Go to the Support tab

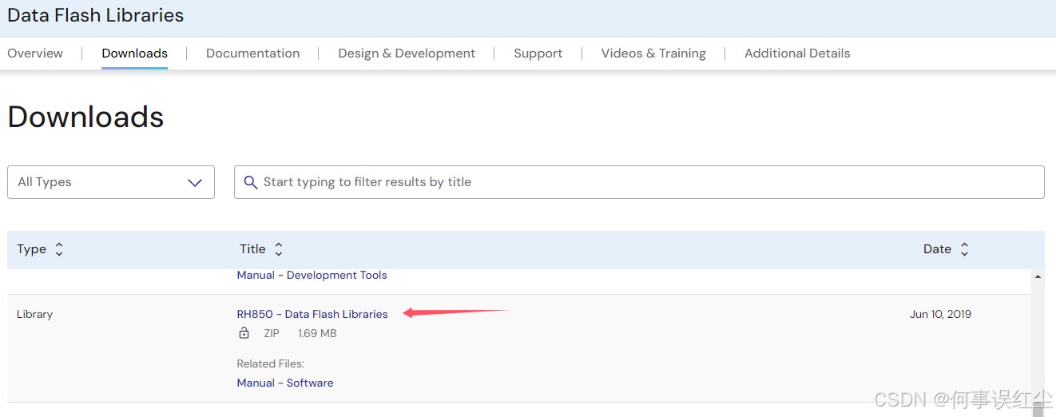538,54
